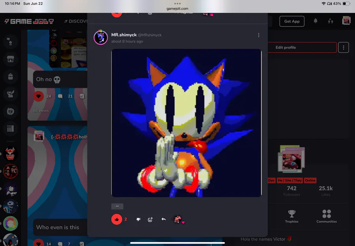Image resolution: width=355 pixels, height=246 pixels.
Task: View the pixel Sonic image in full
Action: pyautogui.click(x=187, y=123)
